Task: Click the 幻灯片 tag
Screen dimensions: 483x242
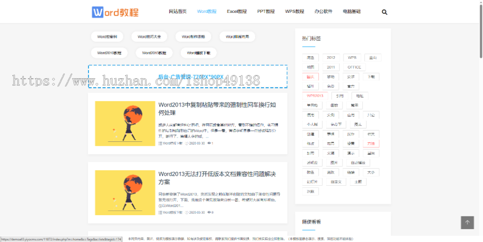Action: tap(312, 182)
